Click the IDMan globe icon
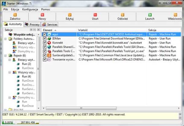The height and width of the screenshot is (126, 184). pos(49,39)
